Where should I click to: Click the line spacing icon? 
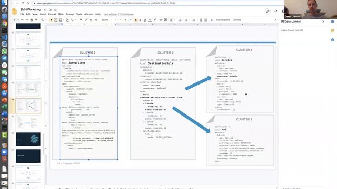tap(180, 20)
